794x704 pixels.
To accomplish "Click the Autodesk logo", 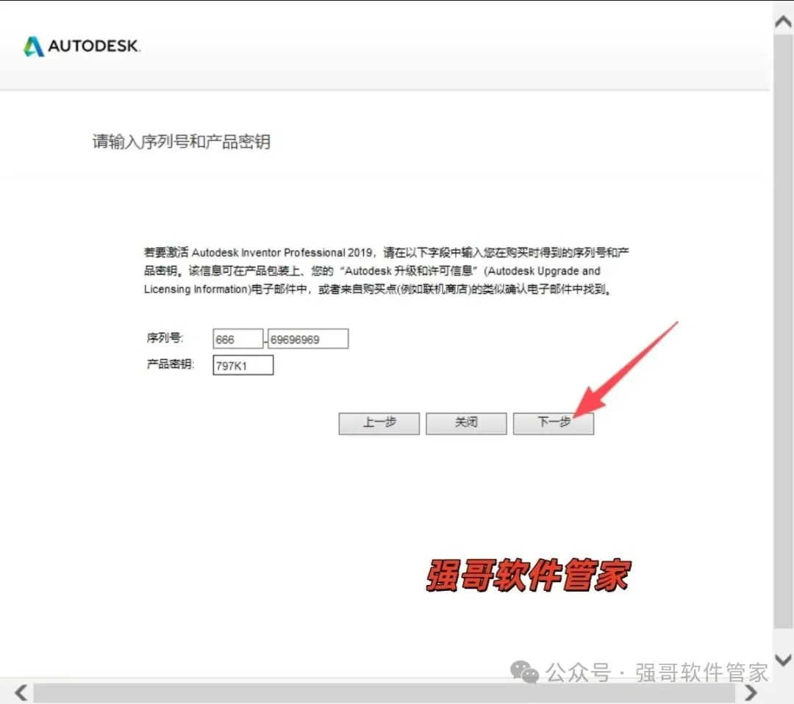I will [82, 46].
